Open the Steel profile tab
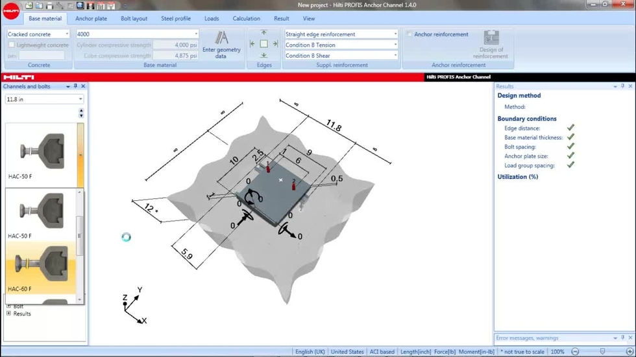The image size is (636, 357). pos(176,19)
